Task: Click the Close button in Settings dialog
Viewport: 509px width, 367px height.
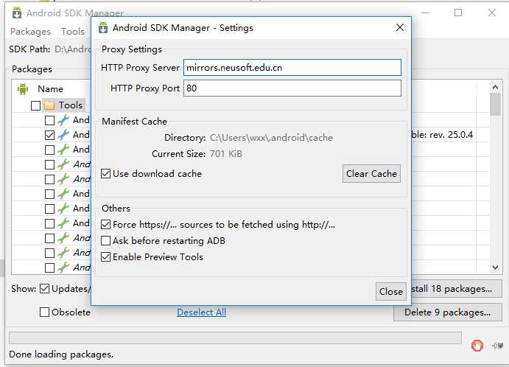Action: coord(391,291)
